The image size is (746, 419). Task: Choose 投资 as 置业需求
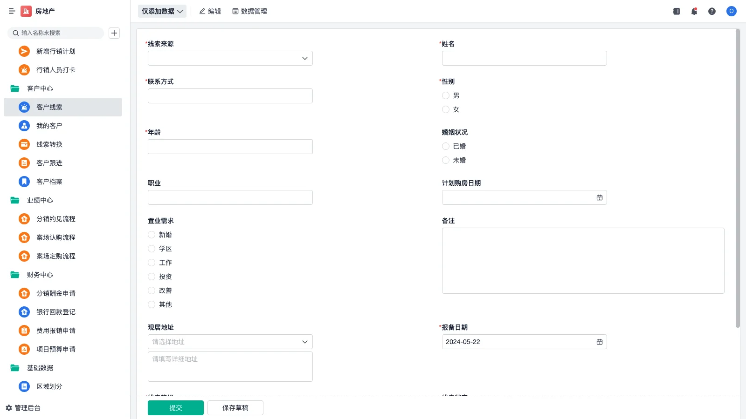coord(152,277)
